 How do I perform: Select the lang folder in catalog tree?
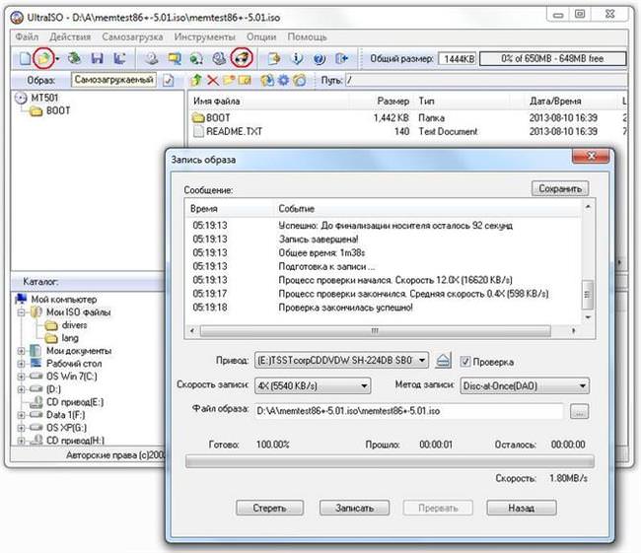pos(70,338)
